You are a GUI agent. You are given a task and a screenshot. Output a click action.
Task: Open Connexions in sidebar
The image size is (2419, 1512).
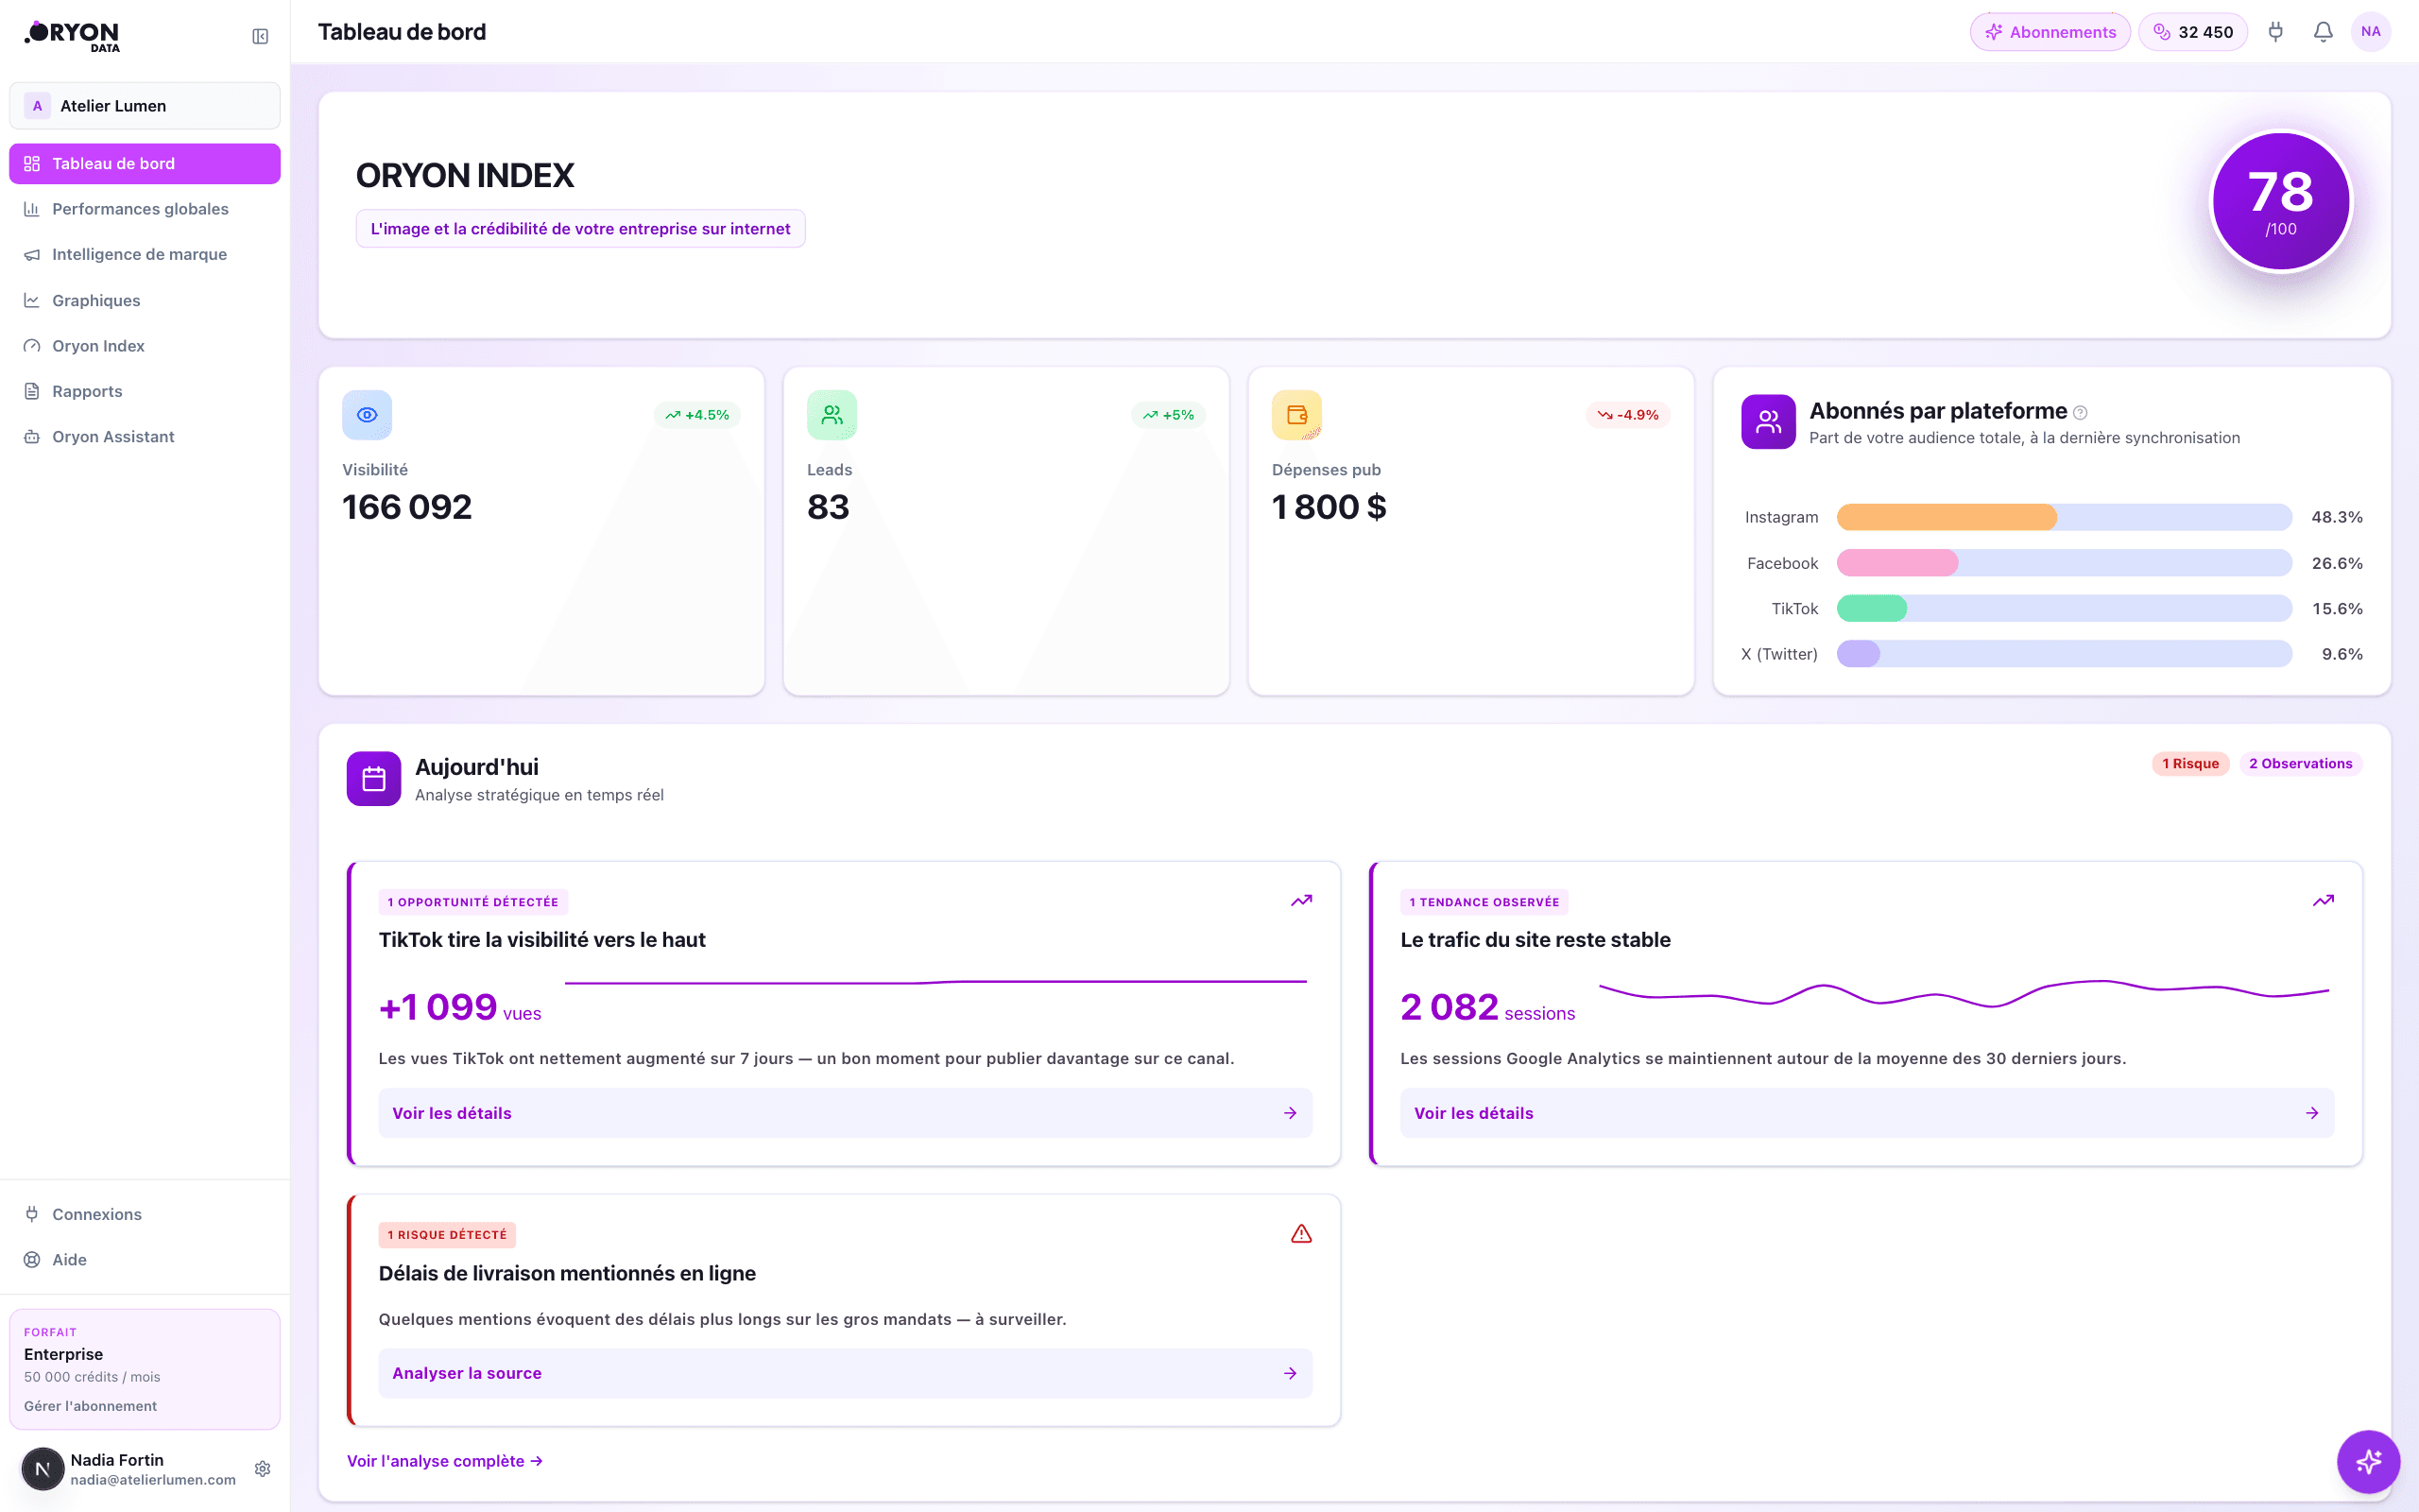145,1215
